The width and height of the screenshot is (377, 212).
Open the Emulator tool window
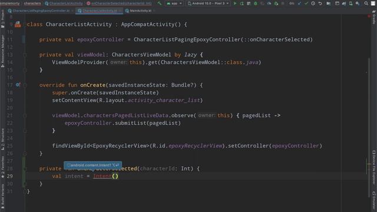(x=374, y=200)
